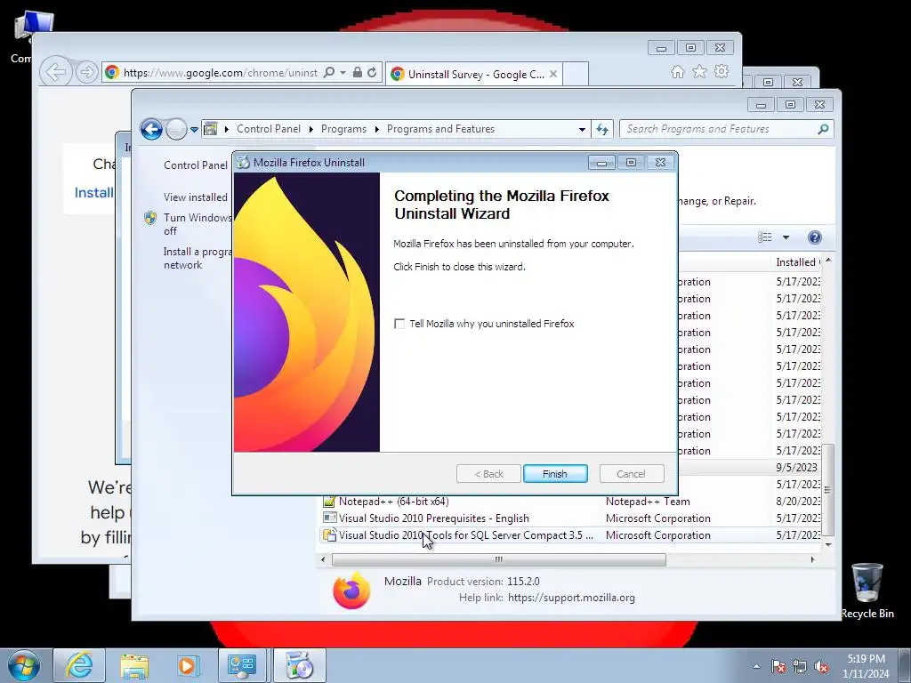Click Firefox logo in details pane
911x683 pixels.
(x=351, y=591)
